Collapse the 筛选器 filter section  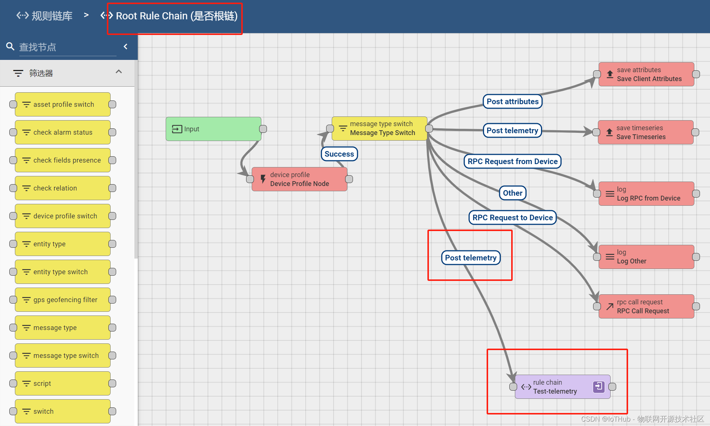tap(119, 72)
